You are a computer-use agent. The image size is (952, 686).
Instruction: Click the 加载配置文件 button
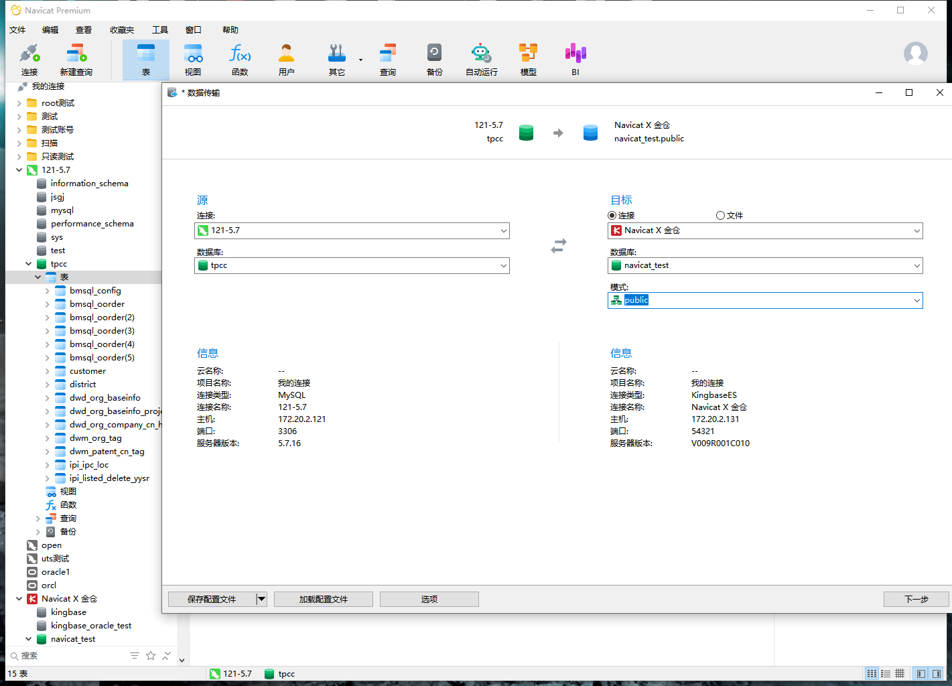(324, 599)
